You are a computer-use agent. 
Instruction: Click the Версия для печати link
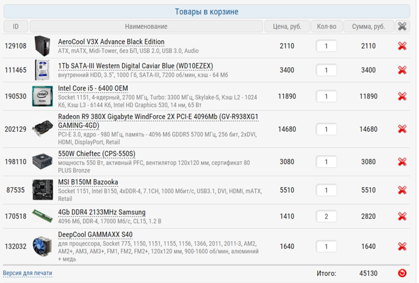pos(28,273)
